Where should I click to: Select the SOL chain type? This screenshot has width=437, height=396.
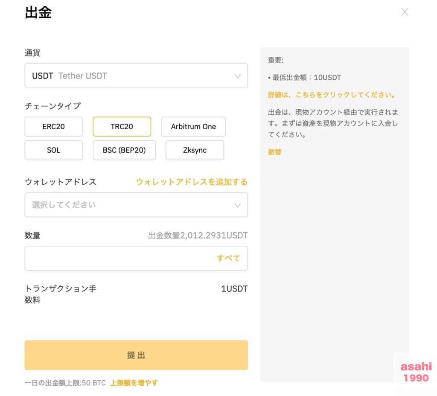tap(53, 150)
